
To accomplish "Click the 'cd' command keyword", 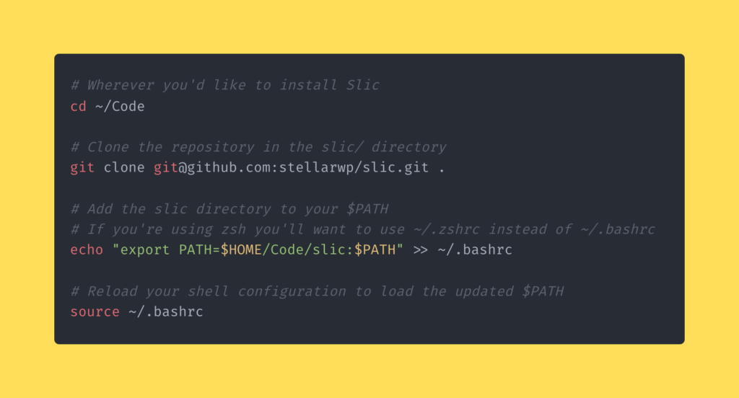I will click(x=78, y=106).
